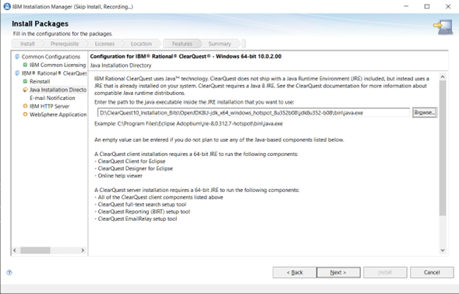Viewport: 459px width, 294px height.
Task: Open help via the question mark icon
Action: (9, 273)
